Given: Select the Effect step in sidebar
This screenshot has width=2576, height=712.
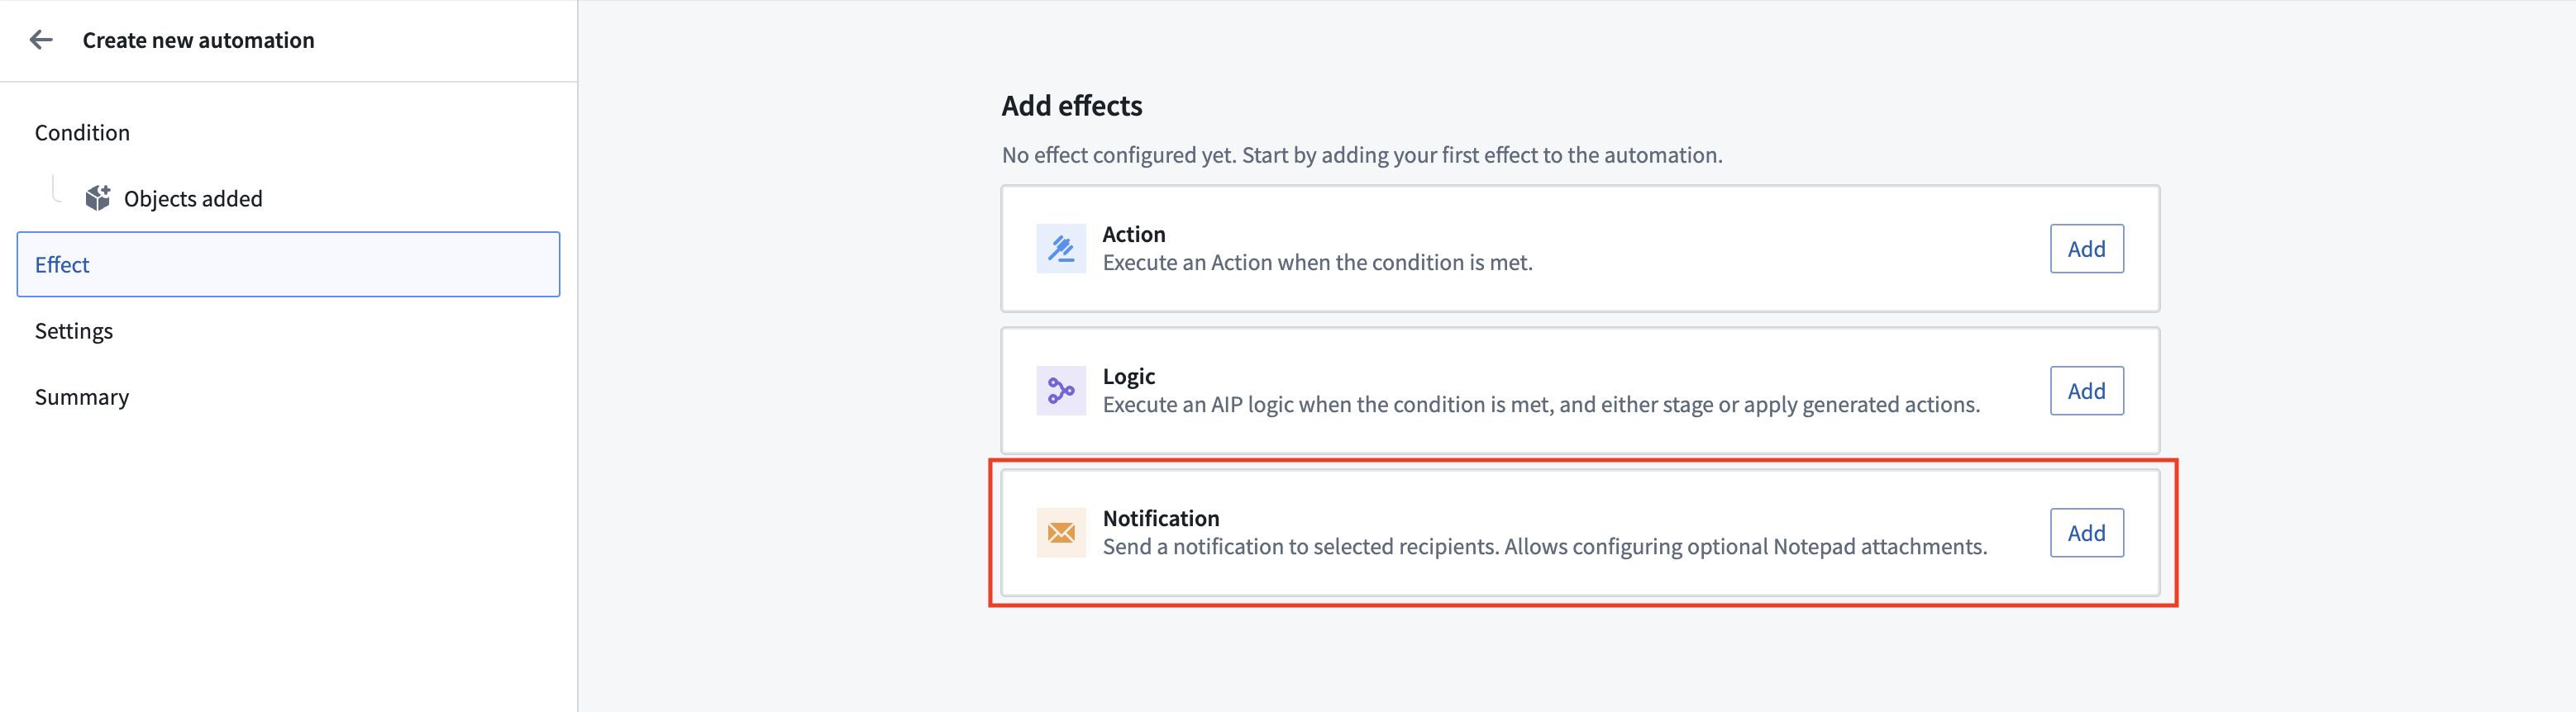Looking at the screenshot, I should pos(288,264).
